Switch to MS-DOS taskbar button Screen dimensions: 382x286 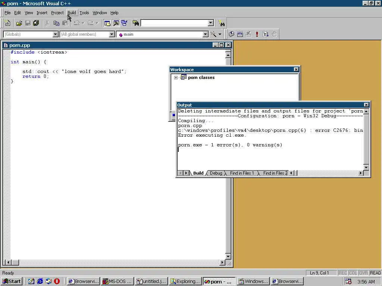(x=118, y=282)
